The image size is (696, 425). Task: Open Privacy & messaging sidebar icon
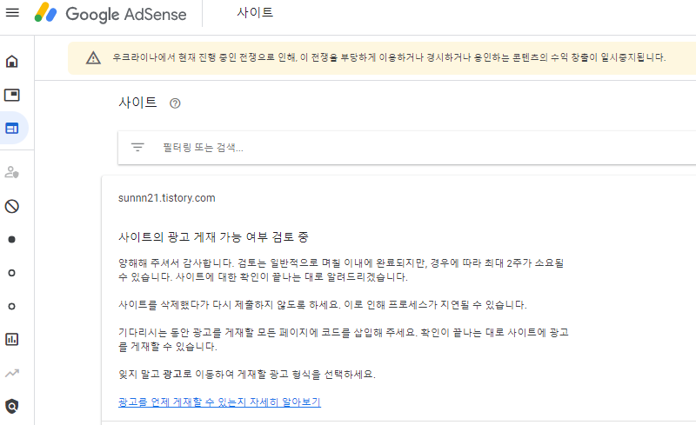(12, 172)
